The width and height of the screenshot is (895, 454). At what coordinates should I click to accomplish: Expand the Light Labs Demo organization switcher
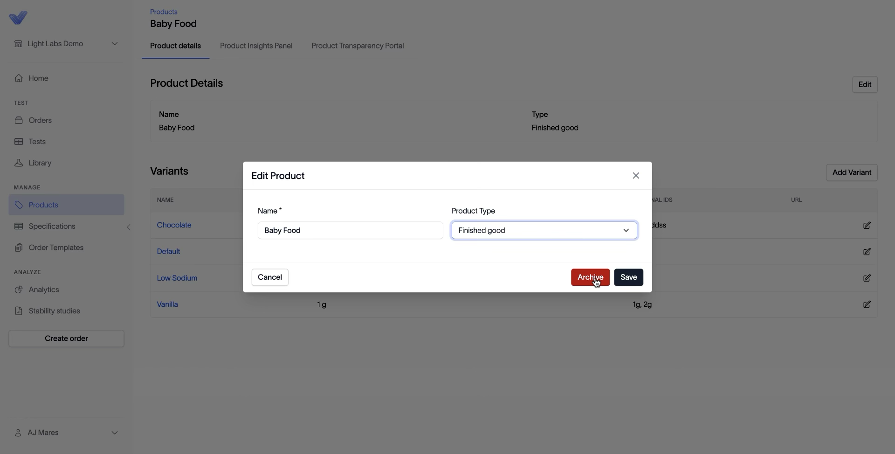(x=66, y=44)
